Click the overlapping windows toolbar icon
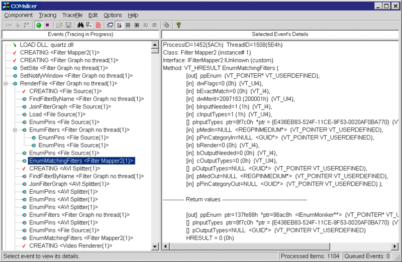This screenshot has width=402, height=262. (110, 25)
